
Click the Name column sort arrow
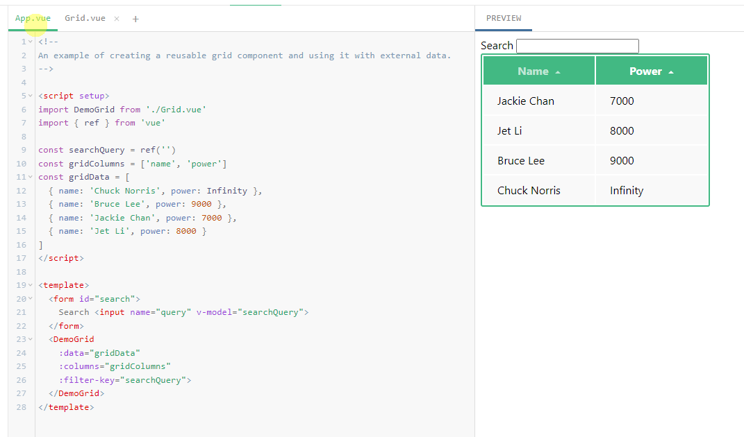(x=558, y=72)
